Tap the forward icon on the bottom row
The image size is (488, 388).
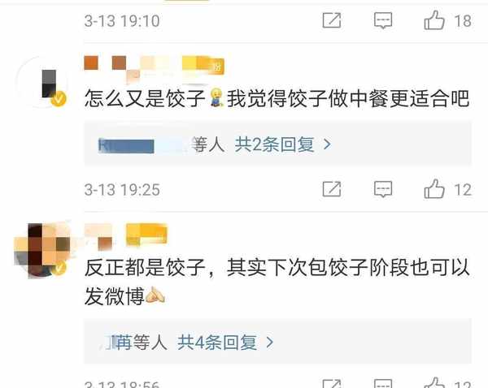[332, 384]
